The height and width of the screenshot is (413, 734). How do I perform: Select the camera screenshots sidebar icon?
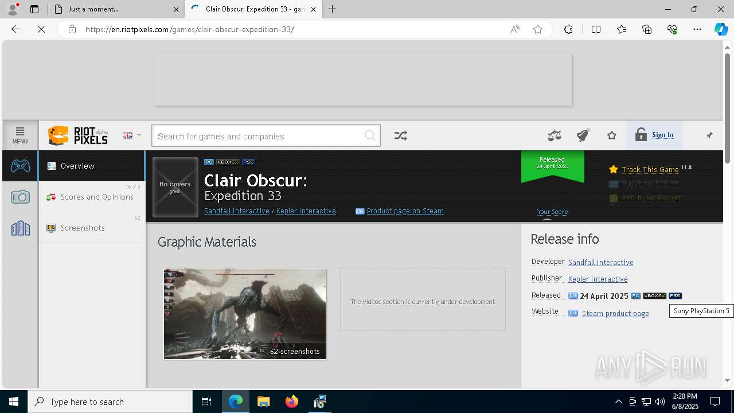[20, 197]
